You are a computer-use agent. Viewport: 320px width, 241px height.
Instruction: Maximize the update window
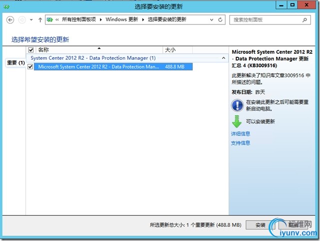[292, 5]
